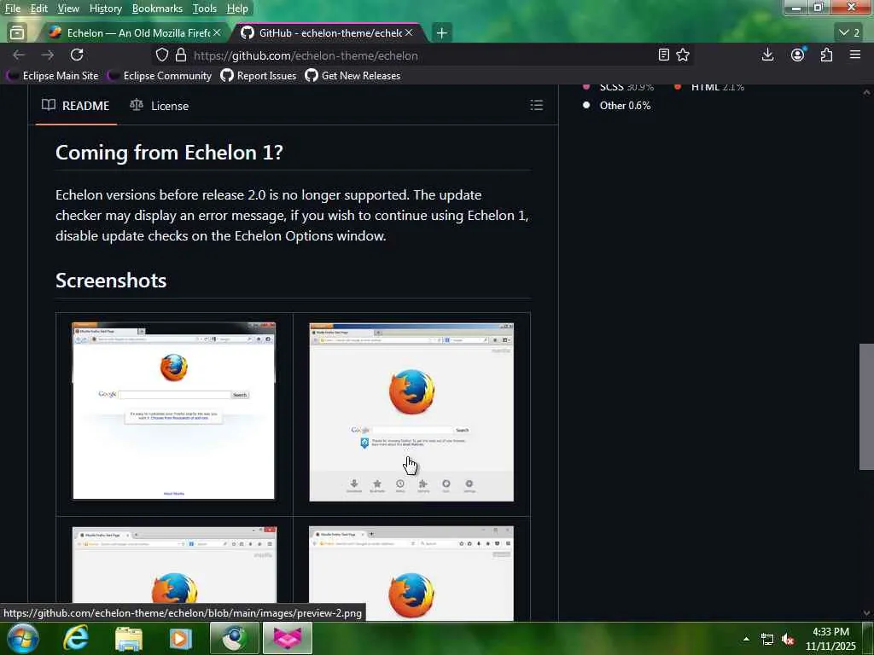Open the Get New Releases bookmark

click(353, 76)
